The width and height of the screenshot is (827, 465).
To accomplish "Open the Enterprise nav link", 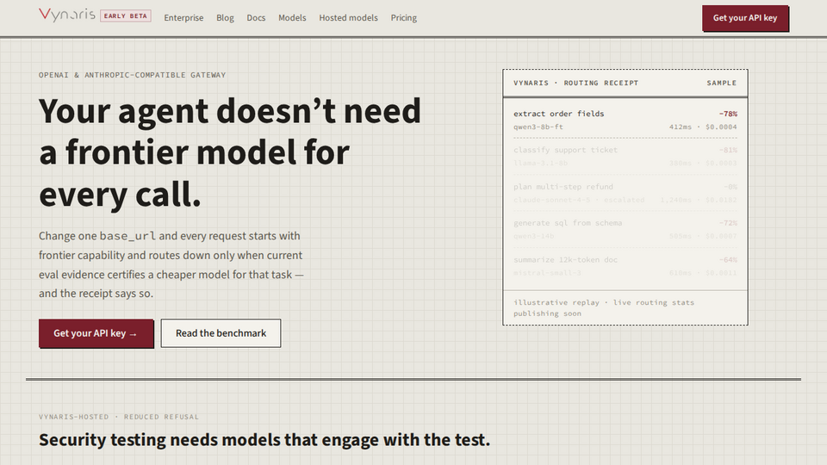I will tap(183, 18).
